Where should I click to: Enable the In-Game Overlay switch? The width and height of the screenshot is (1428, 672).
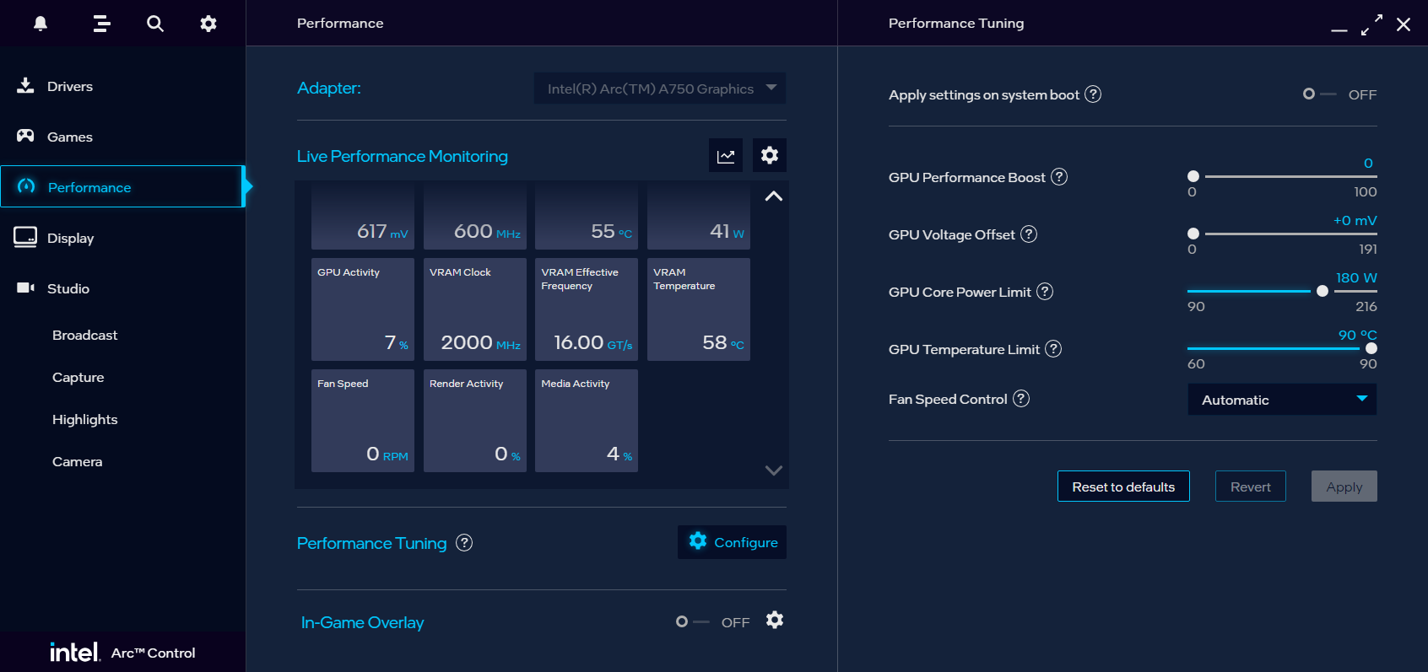pos(692,622)
